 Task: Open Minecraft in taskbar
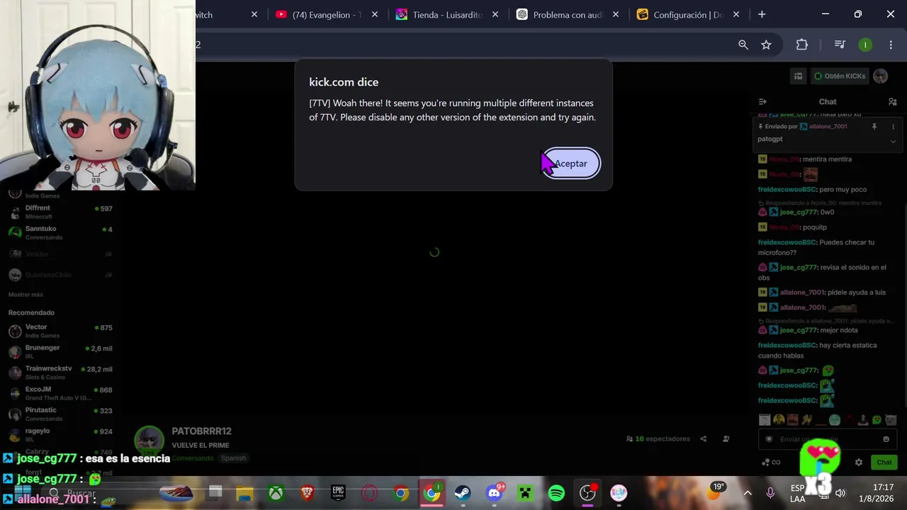(x=525, y=493)
